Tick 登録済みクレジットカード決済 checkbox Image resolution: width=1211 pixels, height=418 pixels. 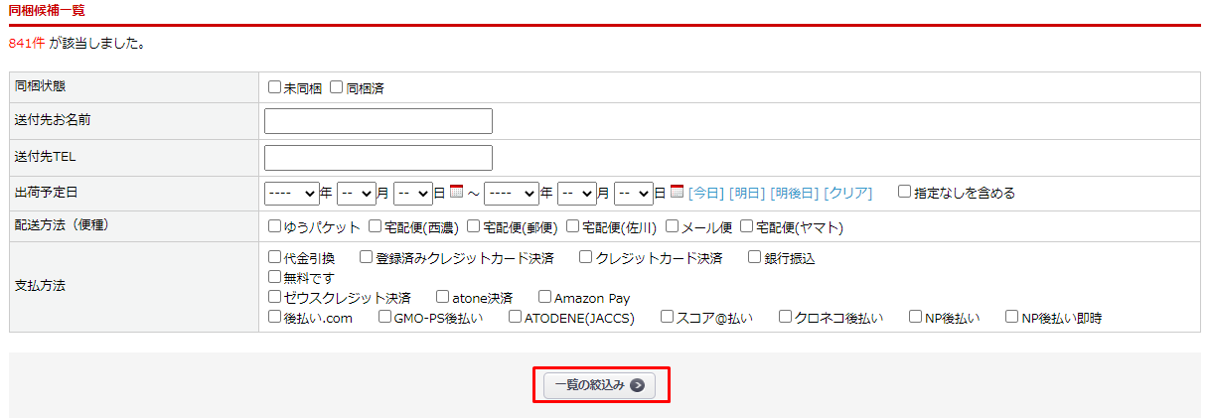(366, 257)
